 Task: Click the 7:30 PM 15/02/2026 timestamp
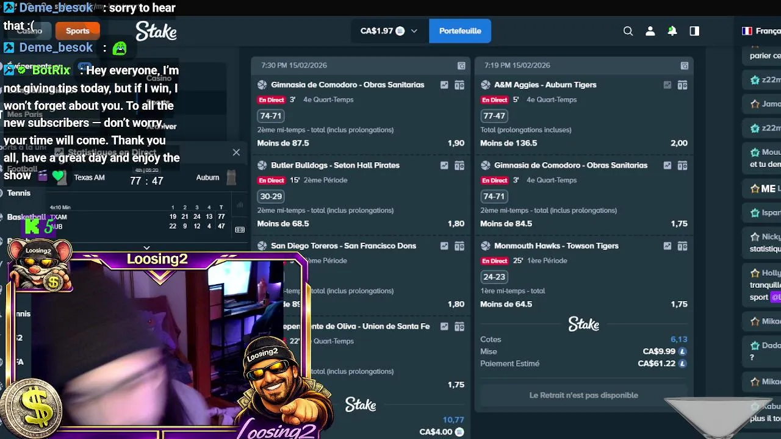point(294,65)
